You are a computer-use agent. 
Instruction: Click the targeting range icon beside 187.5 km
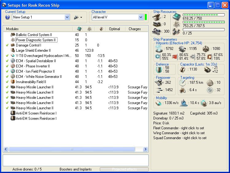(182, 82)
